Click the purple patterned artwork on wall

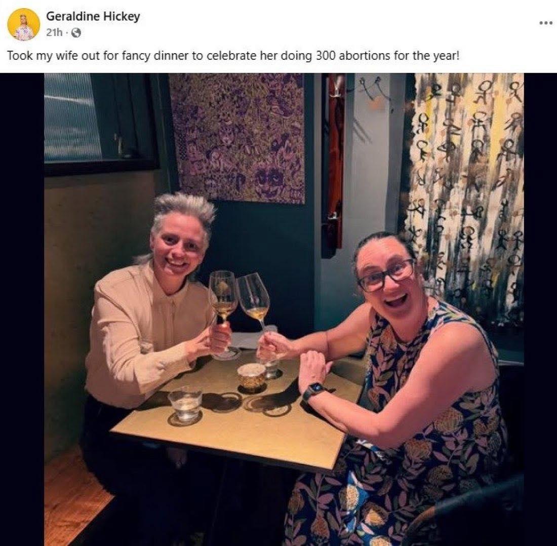[237, 138]
